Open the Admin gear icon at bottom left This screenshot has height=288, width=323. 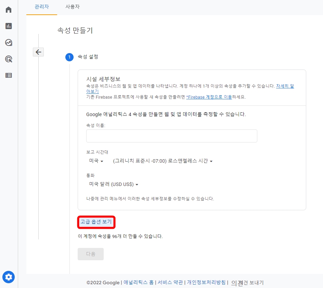(8, 277)
